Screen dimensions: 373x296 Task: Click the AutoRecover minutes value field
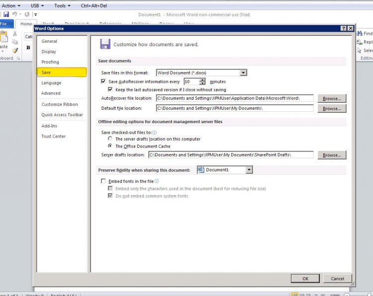coord(191,82)
